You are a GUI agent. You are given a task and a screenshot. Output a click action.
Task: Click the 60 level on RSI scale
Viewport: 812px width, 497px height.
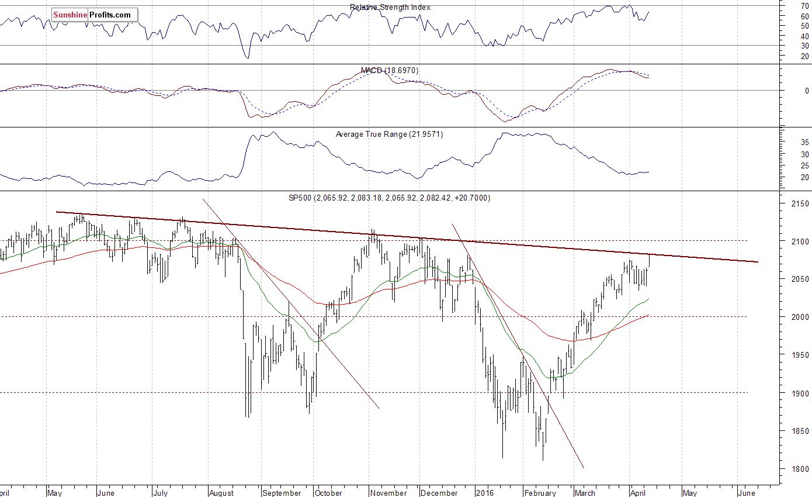click(805, 16)
